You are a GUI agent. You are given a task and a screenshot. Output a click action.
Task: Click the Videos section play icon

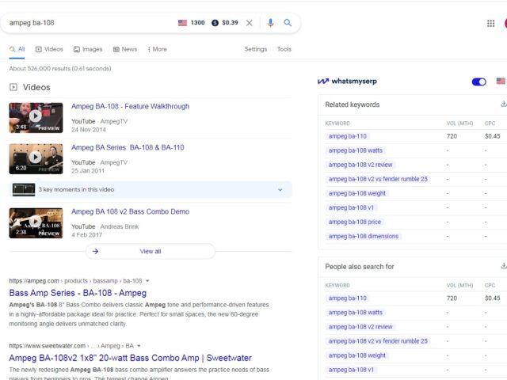tap(13, 87)
